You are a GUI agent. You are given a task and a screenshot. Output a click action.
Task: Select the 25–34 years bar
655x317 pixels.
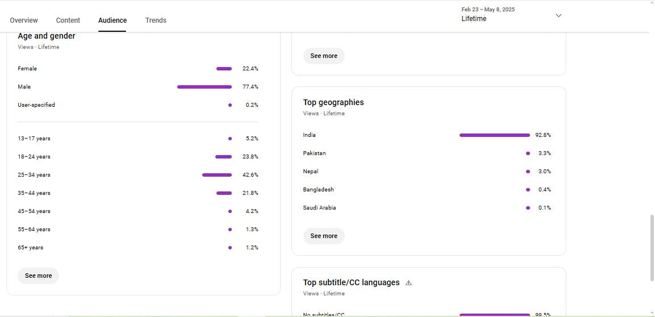(x=217, y=175)
